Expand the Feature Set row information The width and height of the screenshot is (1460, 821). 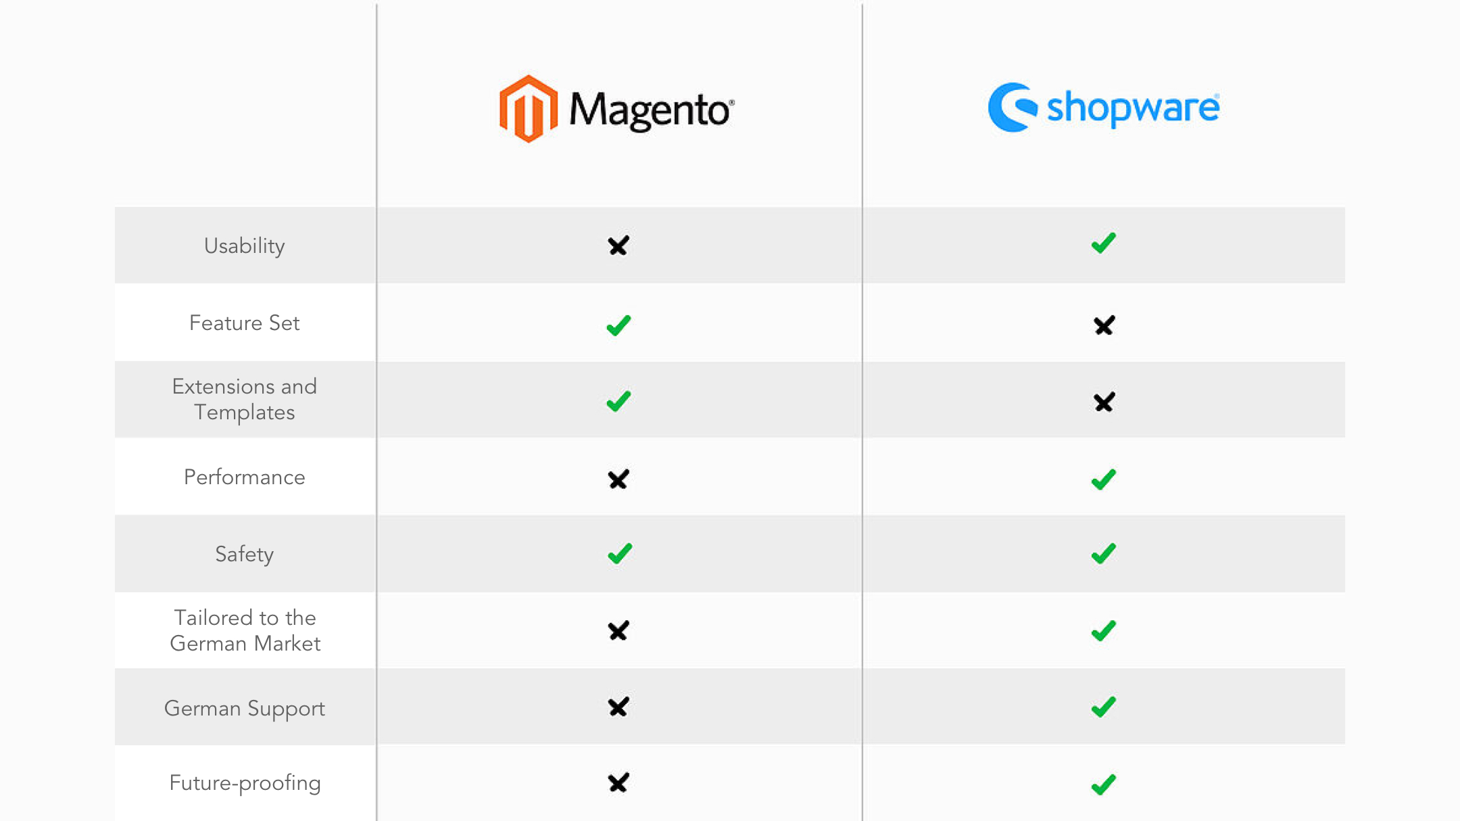coord(243,323)
